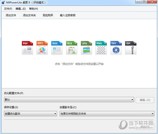Screen dimensions: 158x134
Task: Click the PDF file type icon
Action: tap(27, 48)
